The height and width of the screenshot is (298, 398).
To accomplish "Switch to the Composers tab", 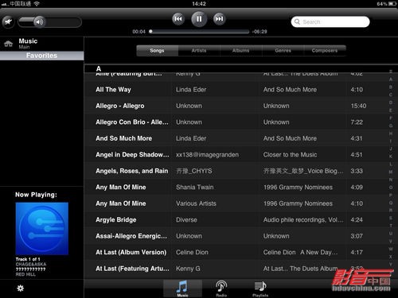I will coord(325,50).
